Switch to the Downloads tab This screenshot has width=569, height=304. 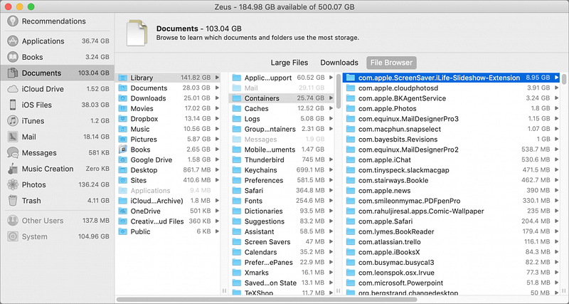339,63
